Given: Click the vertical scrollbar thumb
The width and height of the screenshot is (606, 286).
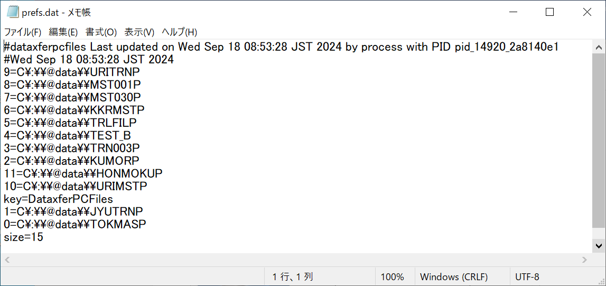Looking at the screenshot, I should 599,141.
